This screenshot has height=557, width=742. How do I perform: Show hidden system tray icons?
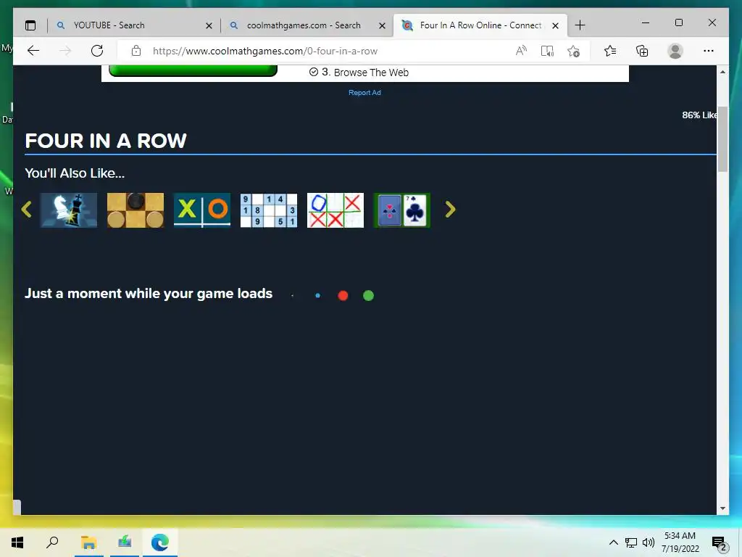tap(613, 542)
